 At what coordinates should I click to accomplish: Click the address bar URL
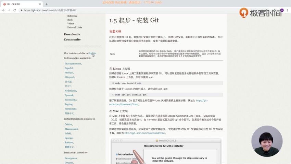coord(50,10)
